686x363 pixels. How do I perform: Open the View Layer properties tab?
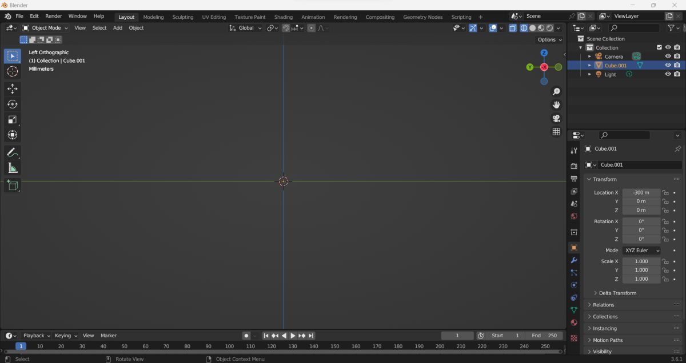tap(574, 191)
